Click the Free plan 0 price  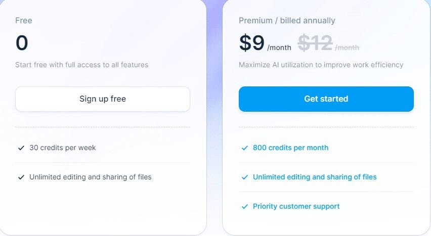pyautogui.click(x=22, y=43)
